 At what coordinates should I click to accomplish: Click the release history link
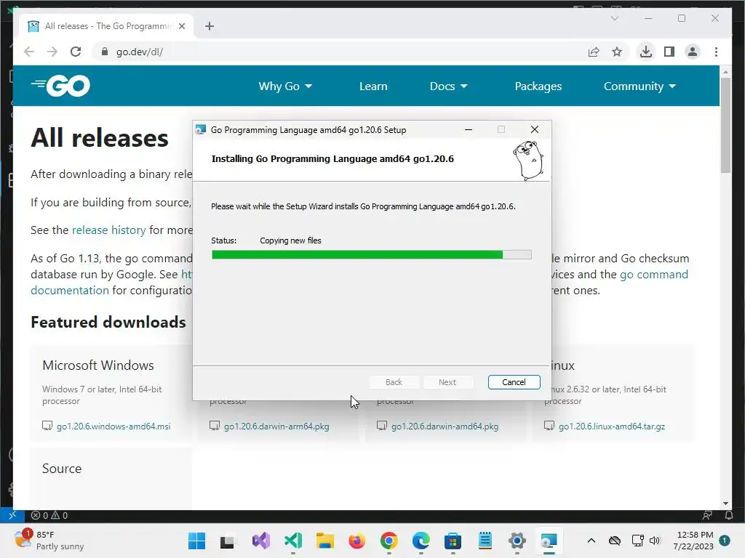pos(109,230)
